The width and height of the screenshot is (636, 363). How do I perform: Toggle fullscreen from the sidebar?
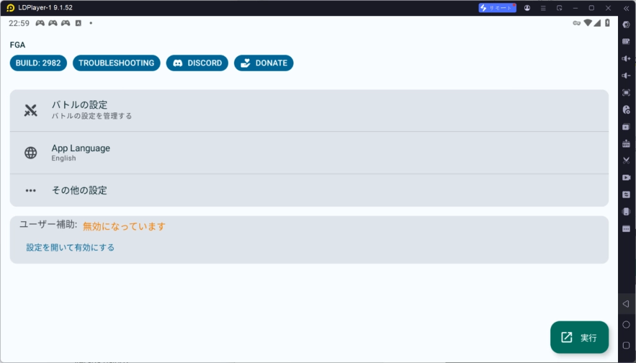pyautogui.click(x=626, y=93)
